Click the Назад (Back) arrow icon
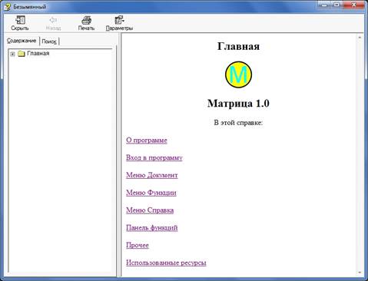 point(53,20)
